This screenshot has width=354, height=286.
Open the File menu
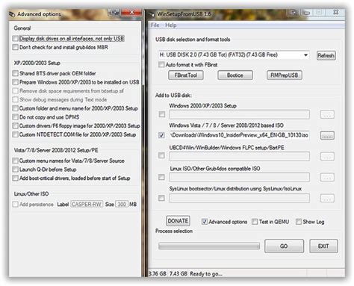(155, 25)
